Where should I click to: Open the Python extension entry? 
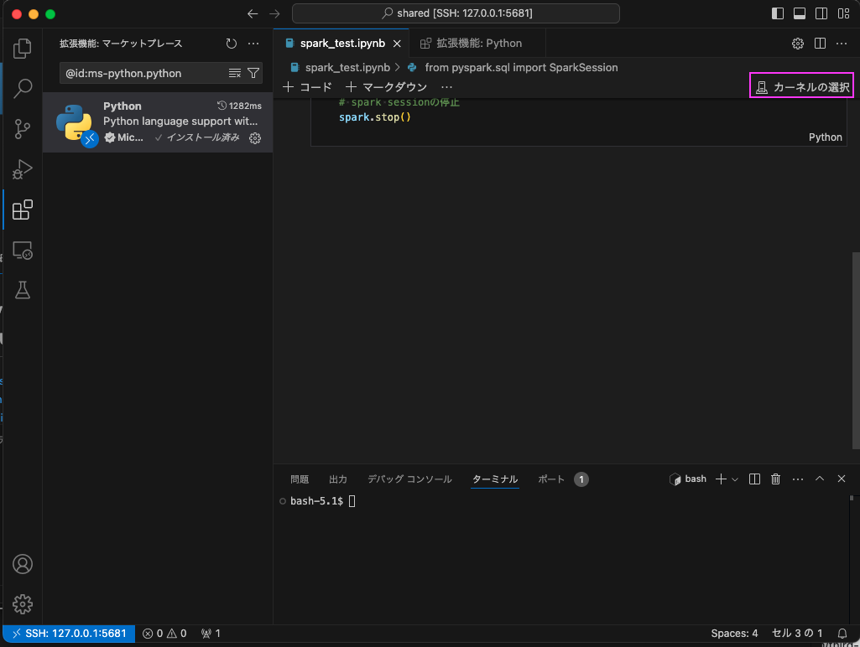click(158, 122)
